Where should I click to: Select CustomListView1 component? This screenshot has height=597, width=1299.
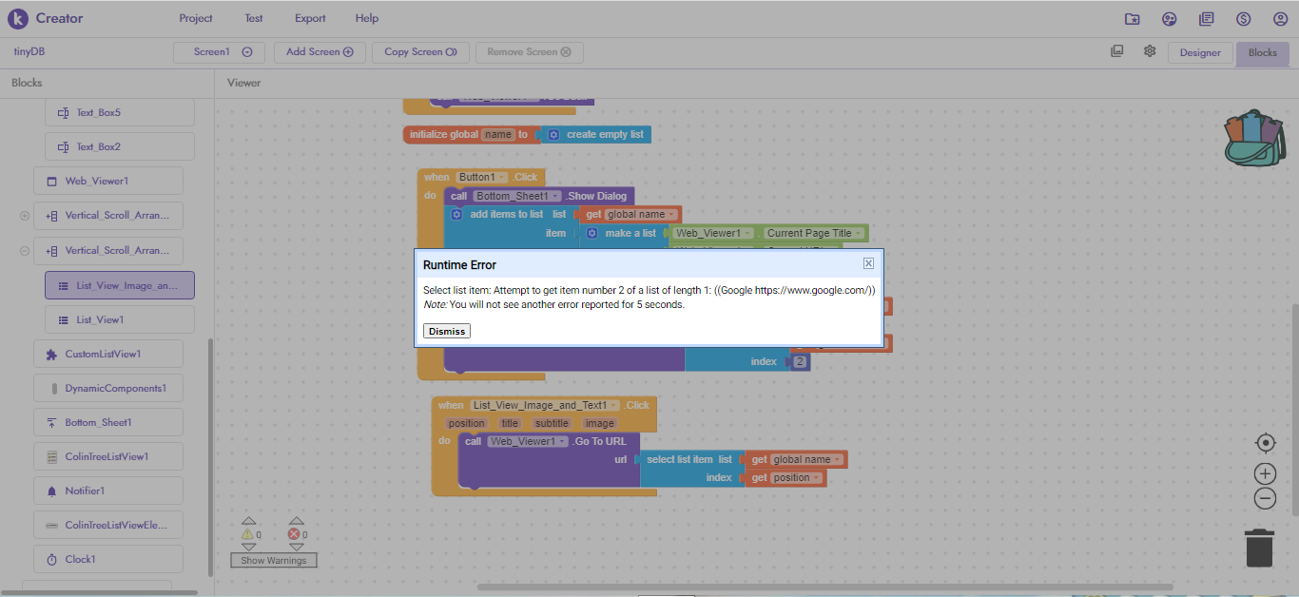click(108, 354)
